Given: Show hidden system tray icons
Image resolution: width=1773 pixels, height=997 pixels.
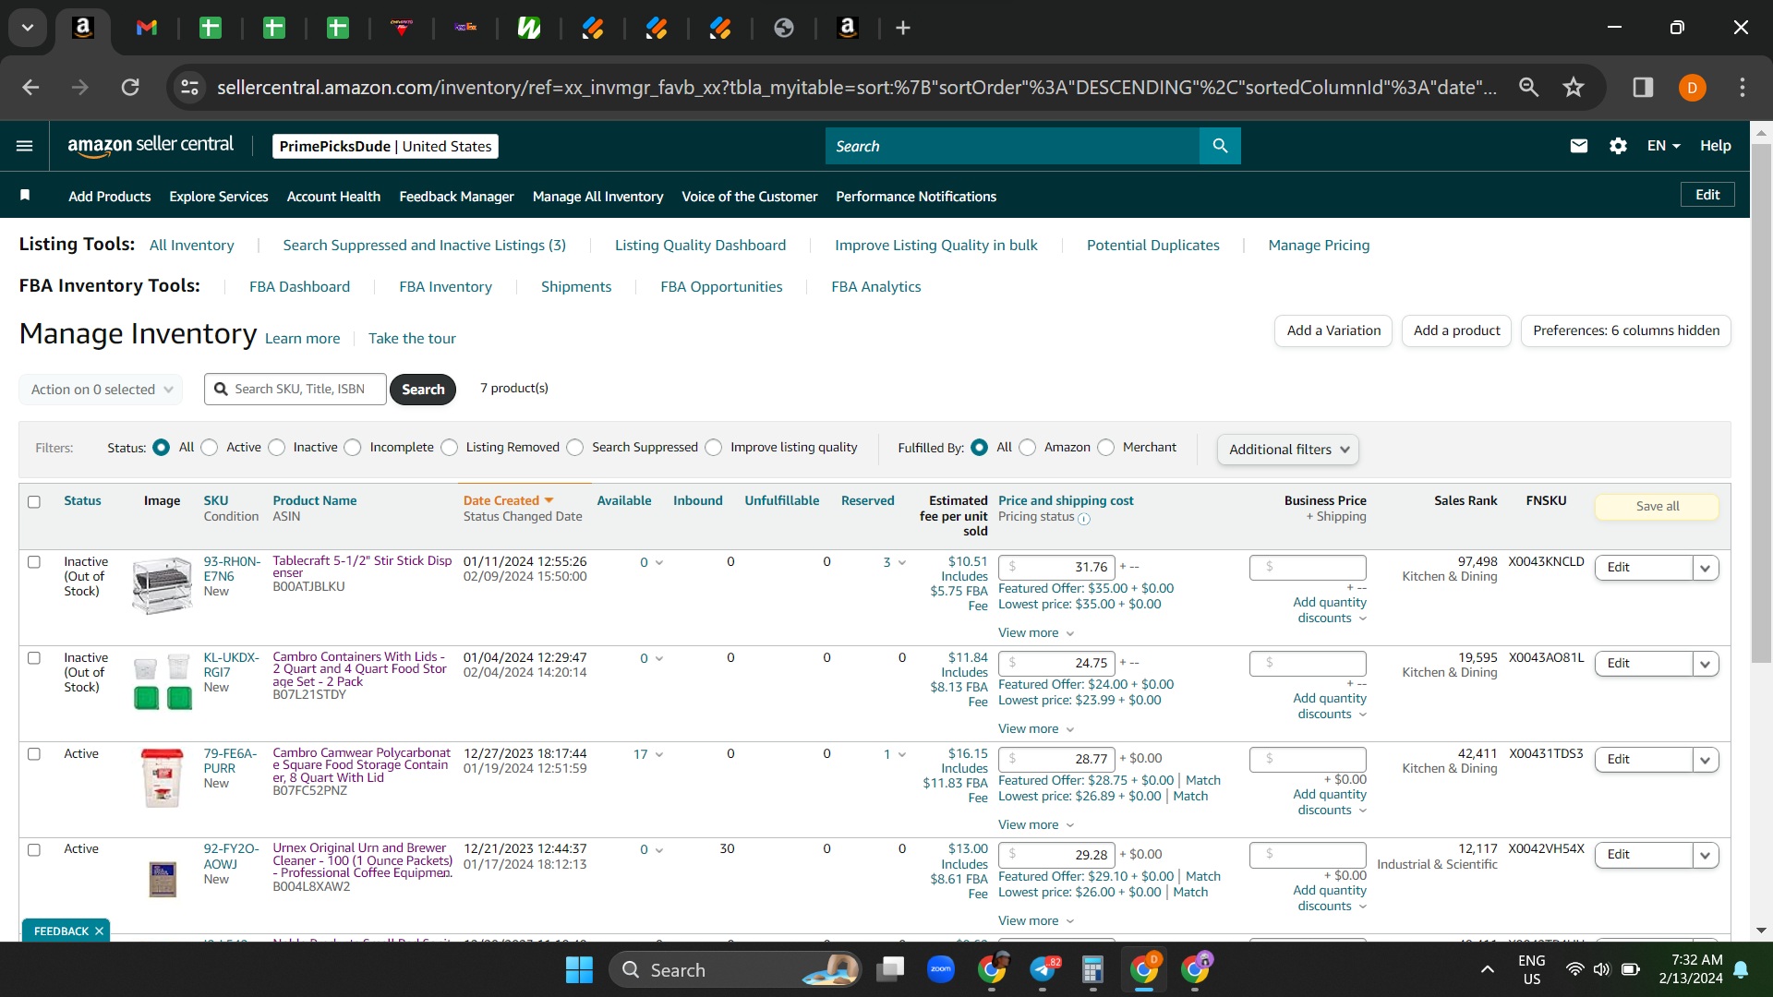Looking at the screenshot, I should (x=1487, y=969).
